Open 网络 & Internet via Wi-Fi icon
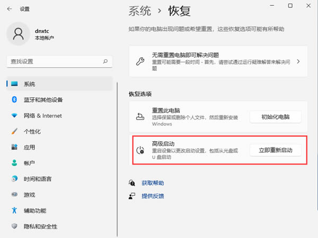 (15, 116)
